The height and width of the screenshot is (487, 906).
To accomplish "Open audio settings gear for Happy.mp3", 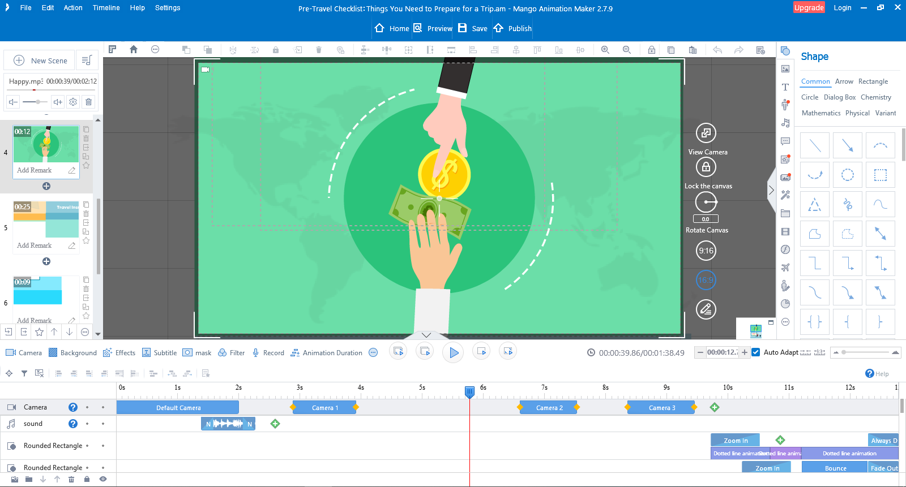I will coord(73,102).
